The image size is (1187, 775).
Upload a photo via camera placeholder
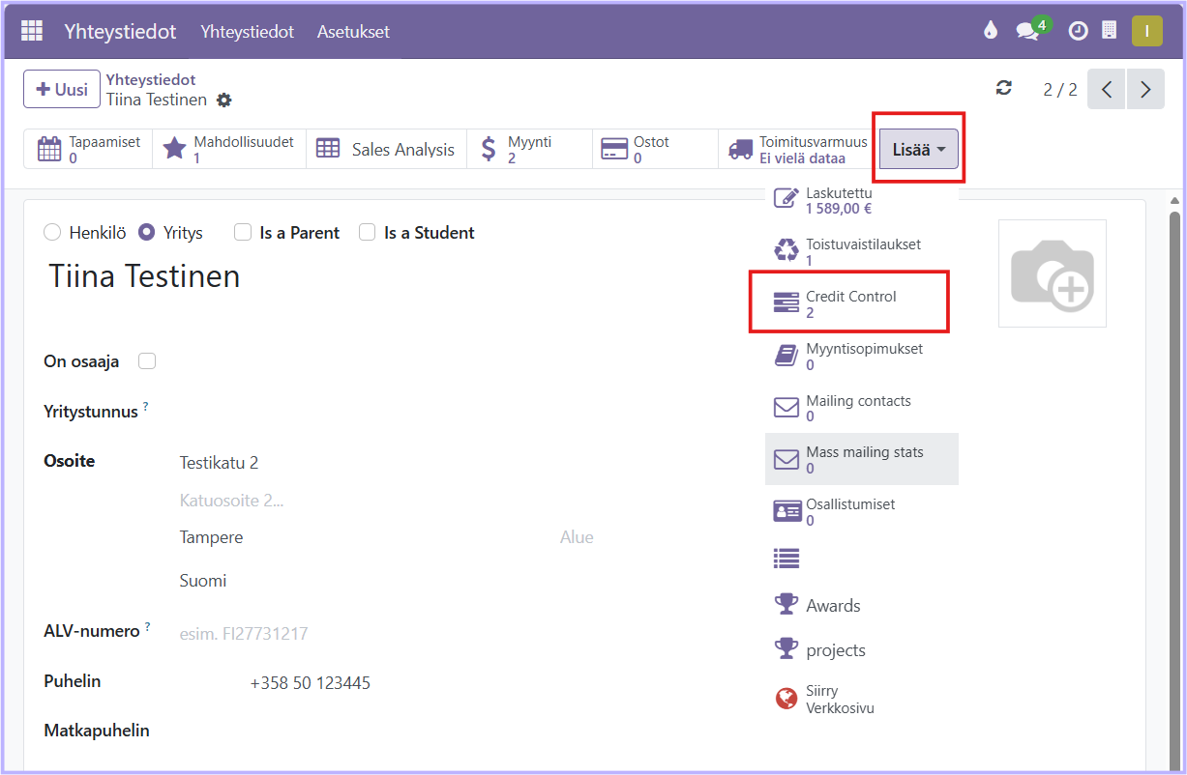tap(1052, 273)
